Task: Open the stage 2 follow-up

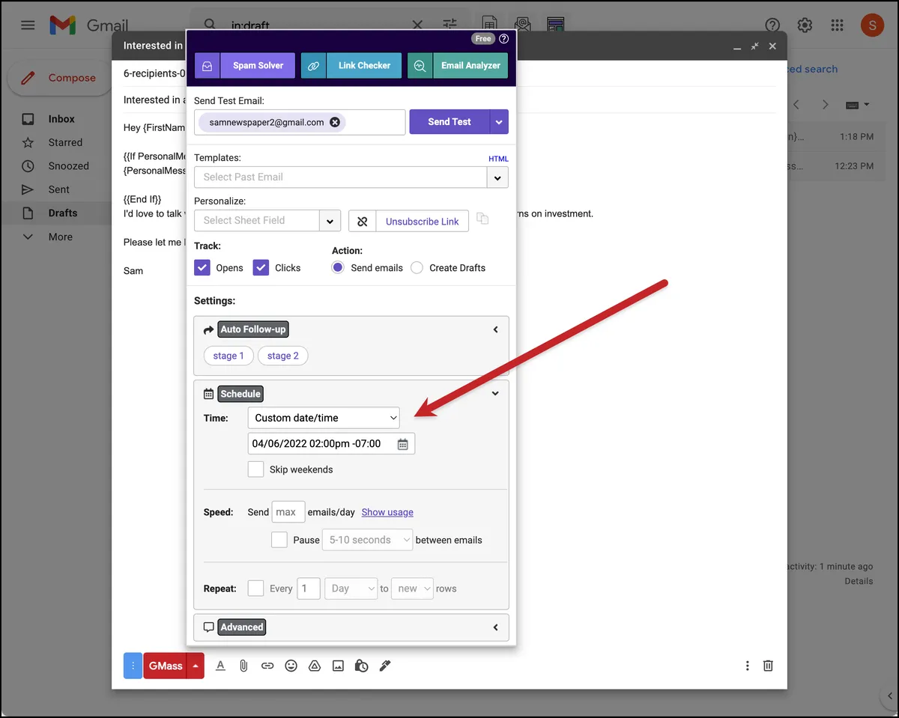Action: tap(282, 356)
